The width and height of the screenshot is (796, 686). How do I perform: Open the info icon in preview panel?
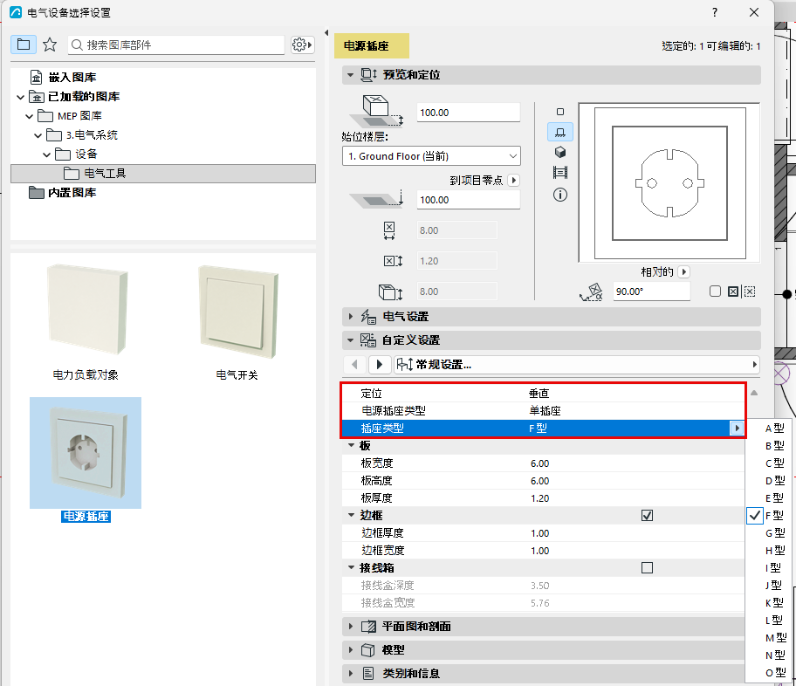[x=560, y=195]
